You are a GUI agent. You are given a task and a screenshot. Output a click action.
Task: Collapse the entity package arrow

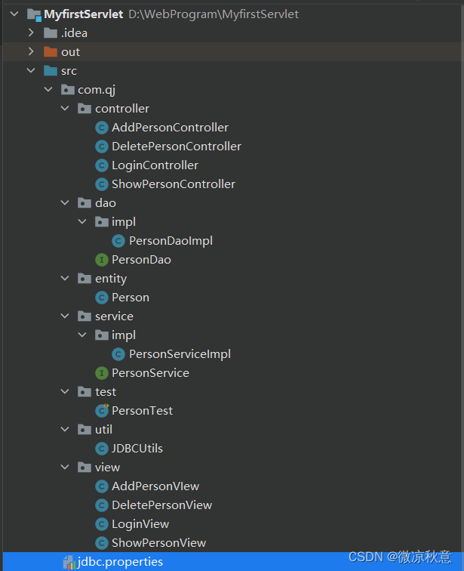point(65,279)
